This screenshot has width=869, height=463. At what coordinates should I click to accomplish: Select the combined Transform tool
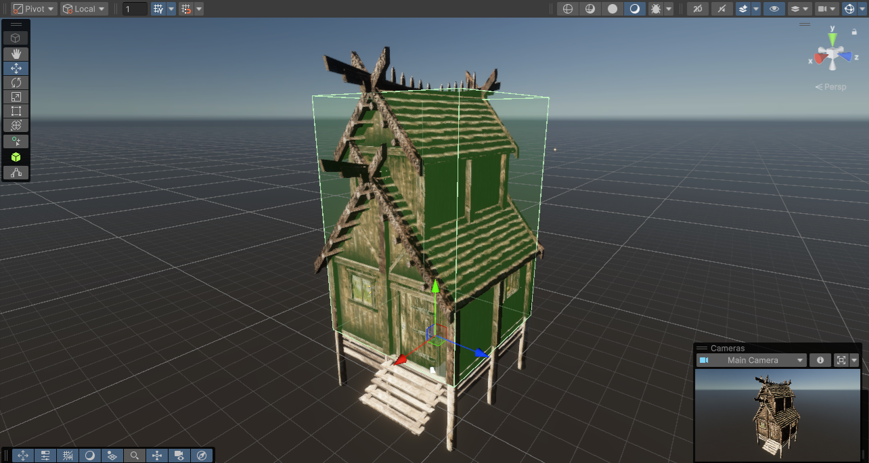[16, 125]
